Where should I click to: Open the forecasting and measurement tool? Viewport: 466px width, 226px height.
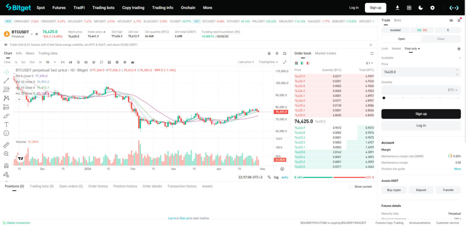click(6, 107)
